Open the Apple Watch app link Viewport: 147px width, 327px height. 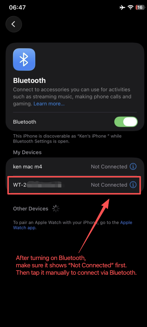[73, 225]
